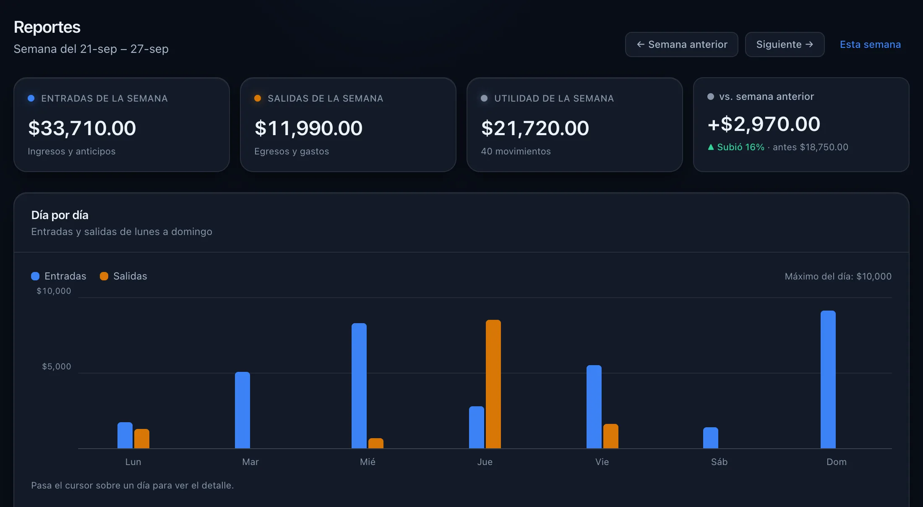
Task: Click the Dom axis label
Action: (x=837, y=462)
